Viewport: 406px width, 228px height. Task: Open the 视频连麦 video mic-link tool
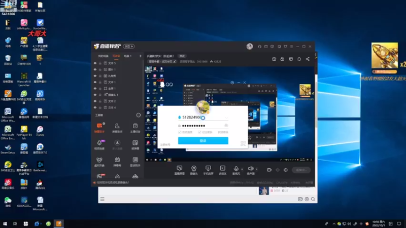pos(99,144)
